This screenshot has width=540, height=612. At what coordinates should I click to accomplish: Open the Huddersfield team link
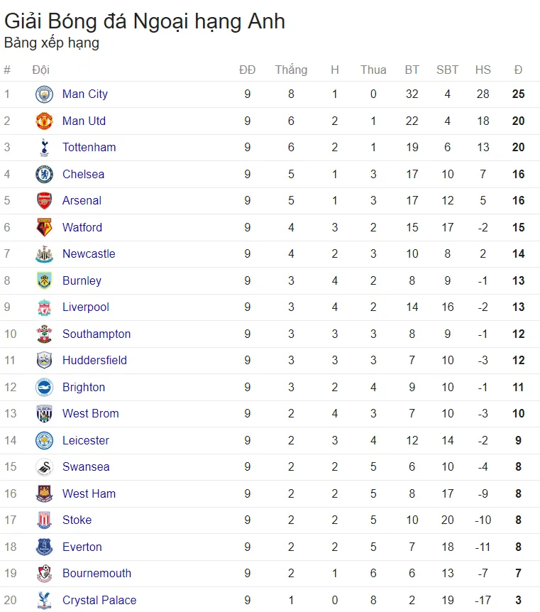pos(94,360)
